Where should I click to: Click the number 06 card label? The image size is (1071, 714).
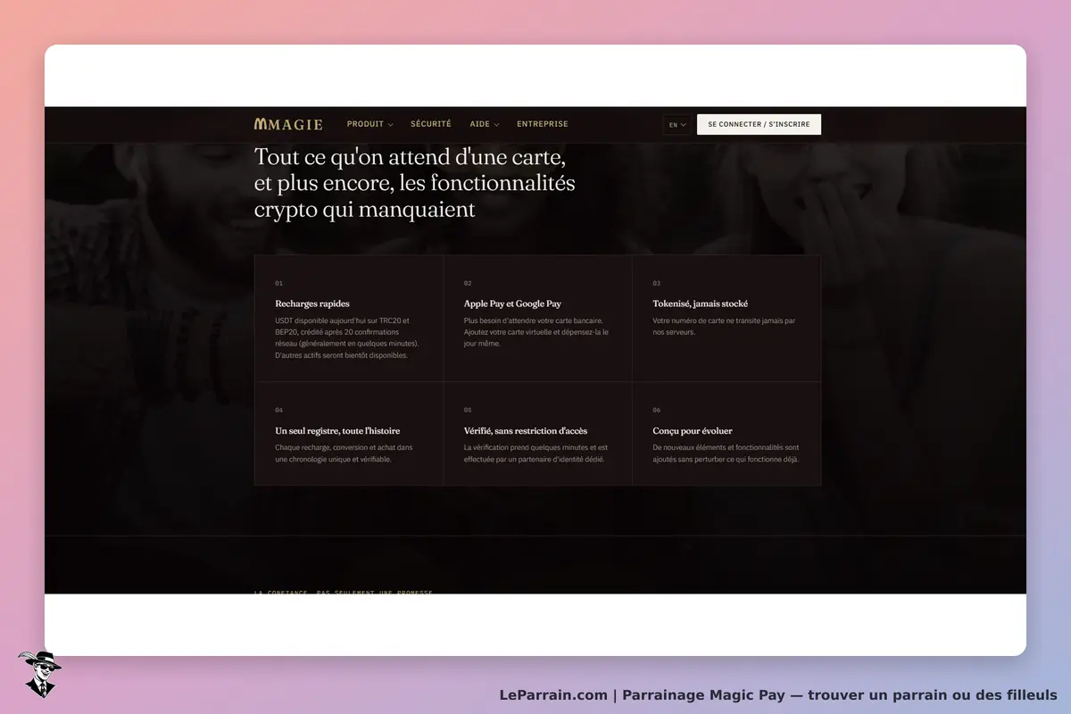[656, 411]
